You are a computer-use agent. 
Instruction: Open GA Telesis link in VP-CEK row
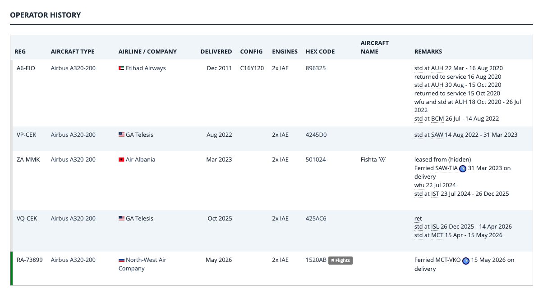pos(139,135)
